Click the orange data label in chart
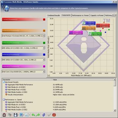 click(88, 28)
